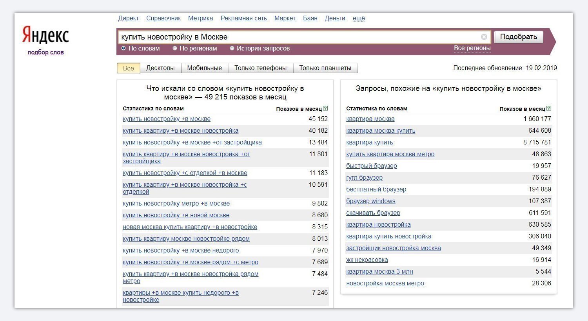Open the Баян top menu link

coord(310,18)
